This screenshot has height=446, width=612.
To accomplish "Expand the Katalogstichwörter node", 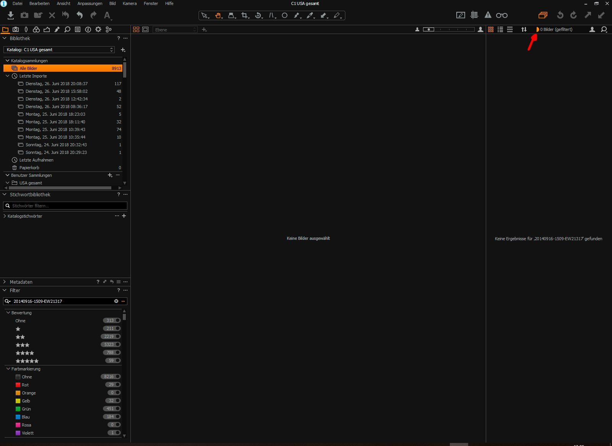I will [x=5, y=216].
